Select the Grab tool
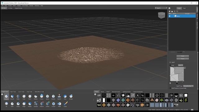 [24, 97]
